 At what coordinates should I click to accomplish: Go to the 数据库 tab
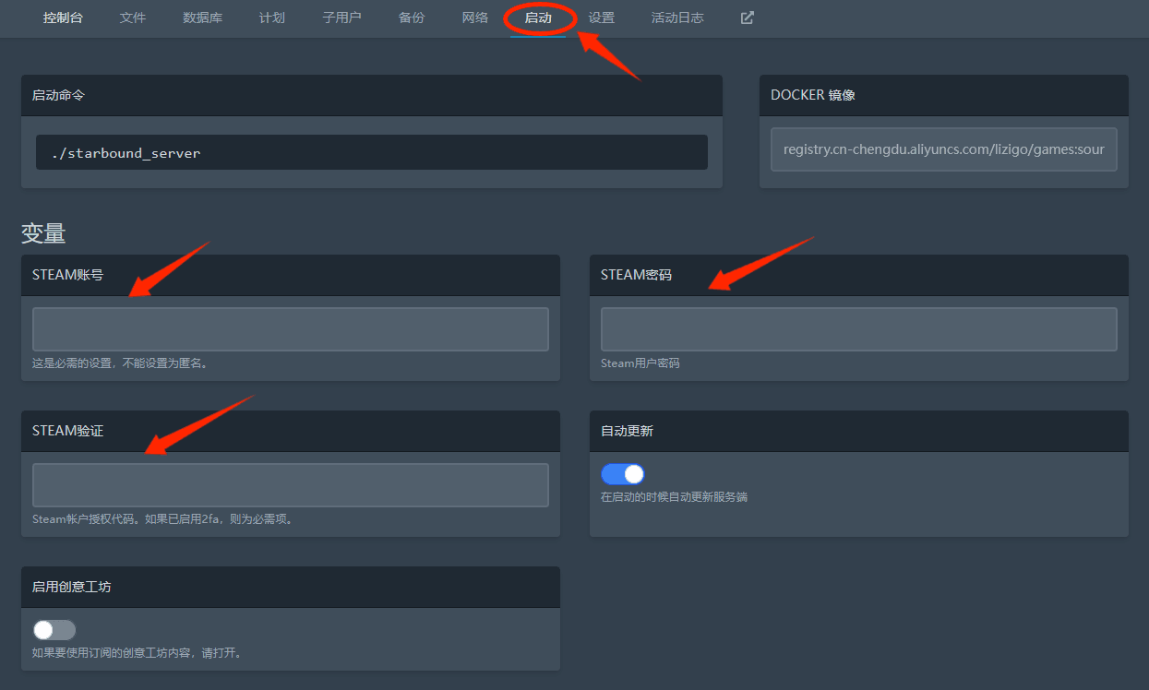(203, 18)
